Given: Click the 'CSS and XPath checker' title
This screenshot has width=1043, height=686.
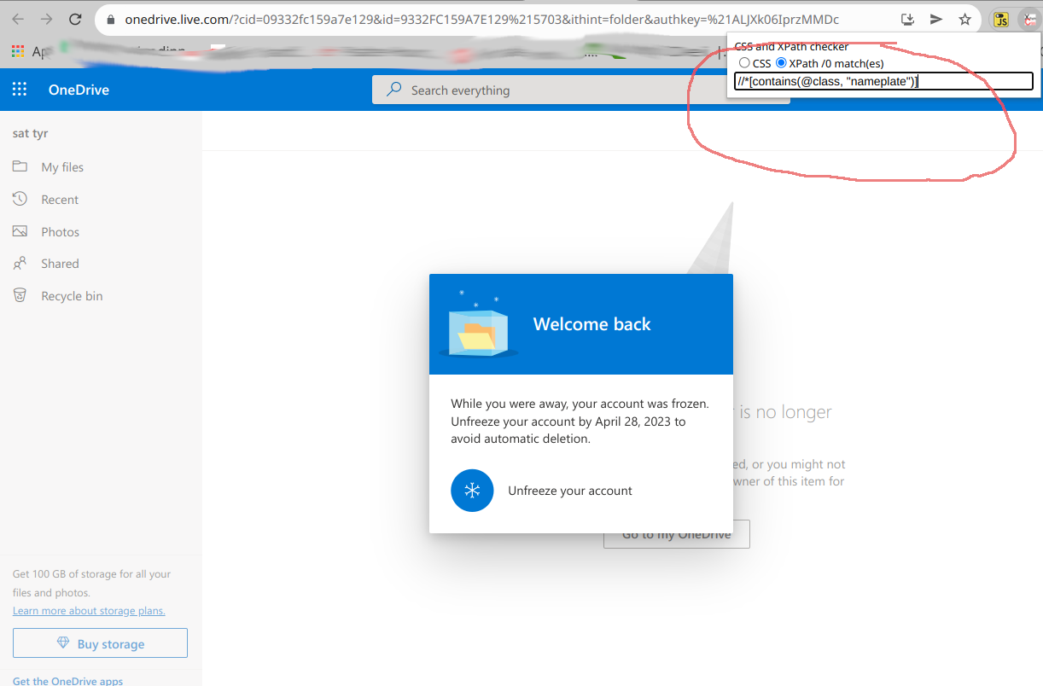Looking at the screenshot, I should coord(791,47).
